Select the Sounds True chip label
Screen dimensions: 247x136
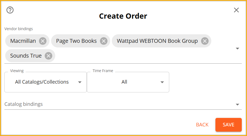(26, 56)
